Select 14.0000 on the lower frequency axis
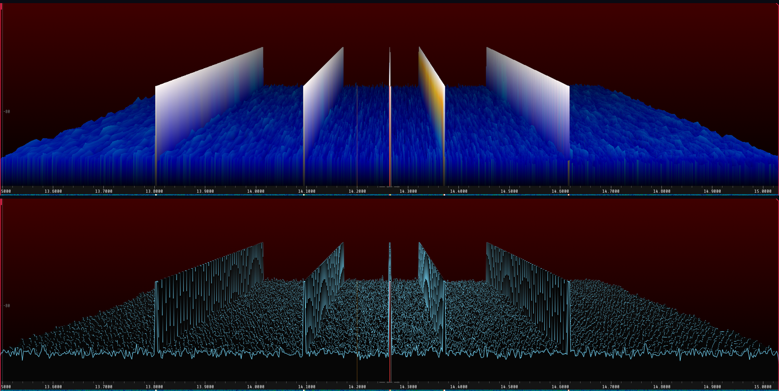The height and width of the screenshot is (391, 779). click(256, 387)
